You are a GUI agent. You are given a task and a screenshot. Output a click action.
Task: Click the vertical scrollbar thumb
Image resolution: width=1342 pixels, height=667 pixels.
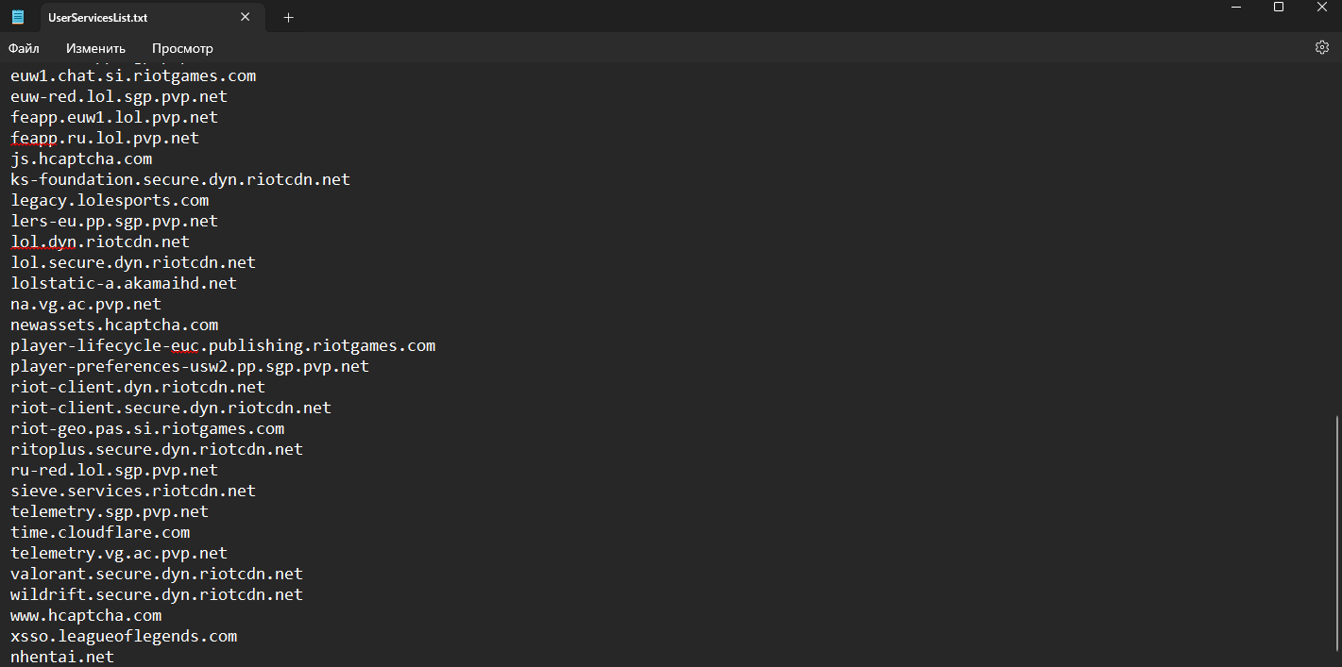point(1337,535)
